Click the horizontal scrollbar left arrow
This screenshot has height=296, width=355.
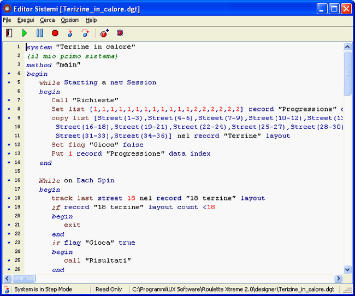pyautogui.click(x=7, y=279)
